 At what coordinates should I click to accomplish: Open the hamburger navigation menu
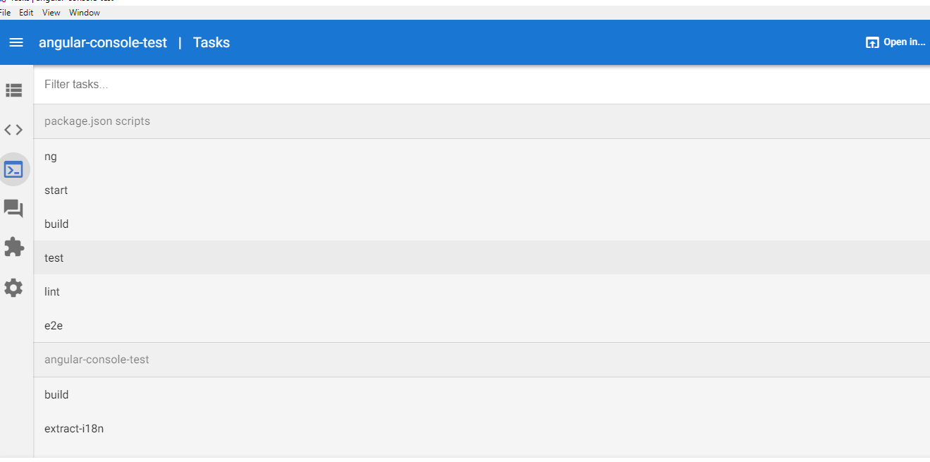point(16,43)
